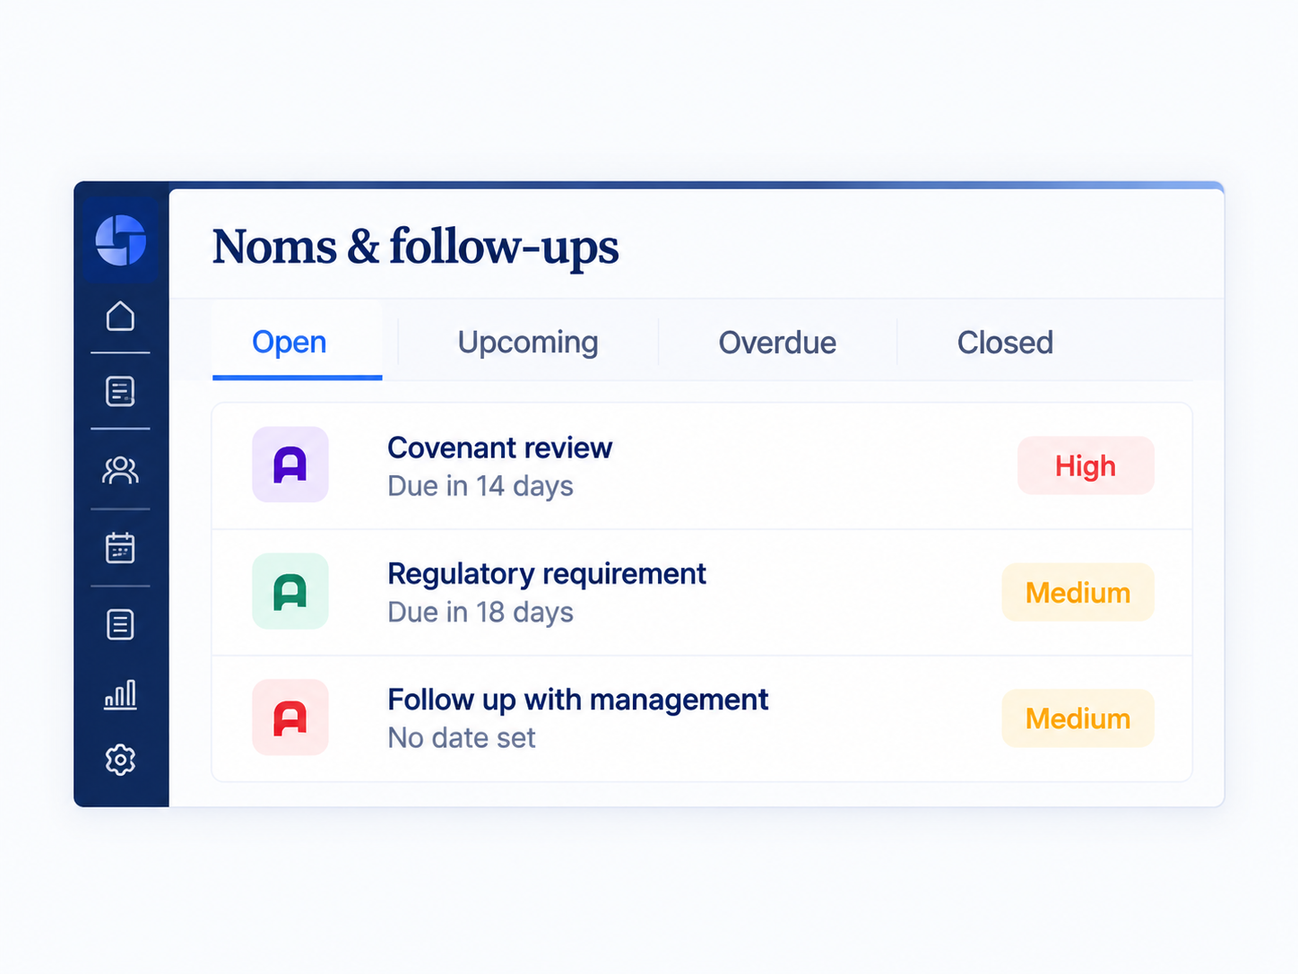Open the settings gear icon

pyautogui.click(x=120, y=760)
